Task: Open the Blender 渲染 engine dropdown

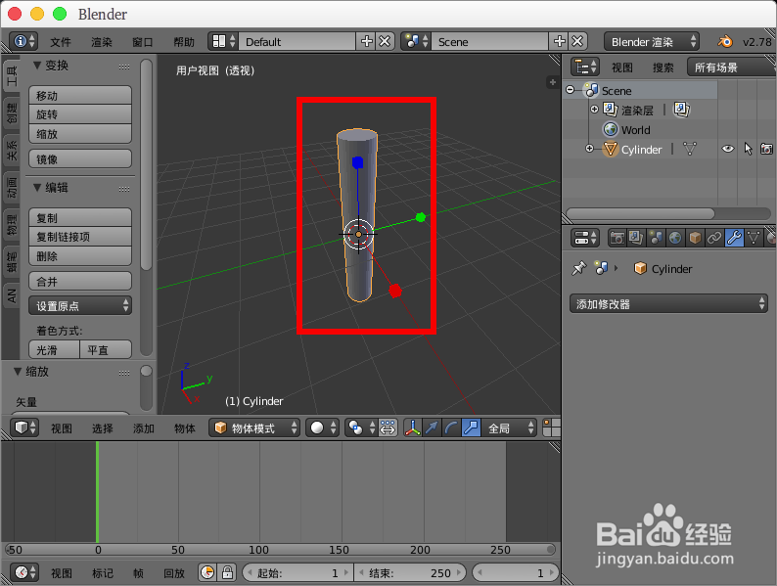Action: pos(652,41)
